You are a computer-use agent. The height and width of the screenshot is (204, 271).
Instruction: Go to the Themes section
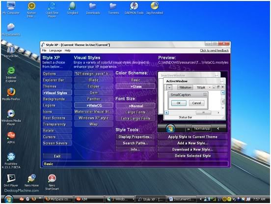(x=57, y=87)
